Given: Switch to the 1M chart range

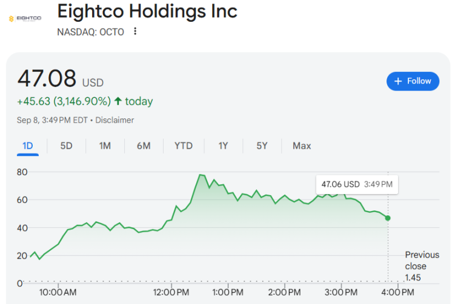Looking at the screenshot, I should coord(105,146).
